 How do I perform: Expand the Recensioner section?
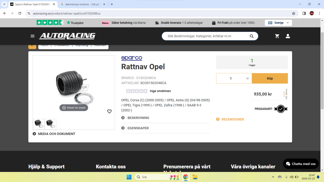[x=230, y=119]
